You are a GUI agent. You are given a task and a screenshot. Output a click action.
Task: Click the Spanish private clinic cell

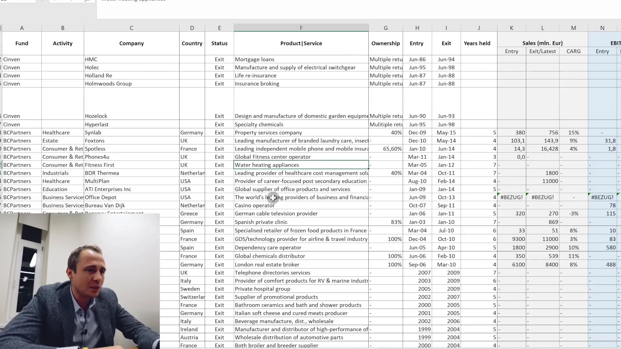coord(301,222)
